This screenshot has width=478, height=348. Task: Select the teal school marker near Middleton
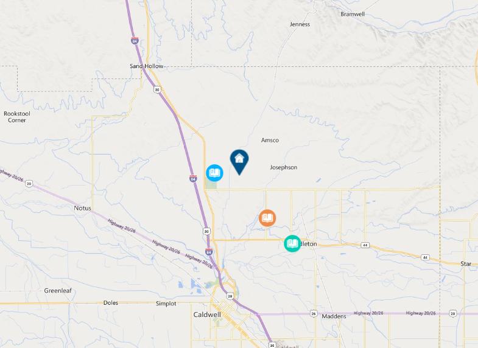pos(292,243)
